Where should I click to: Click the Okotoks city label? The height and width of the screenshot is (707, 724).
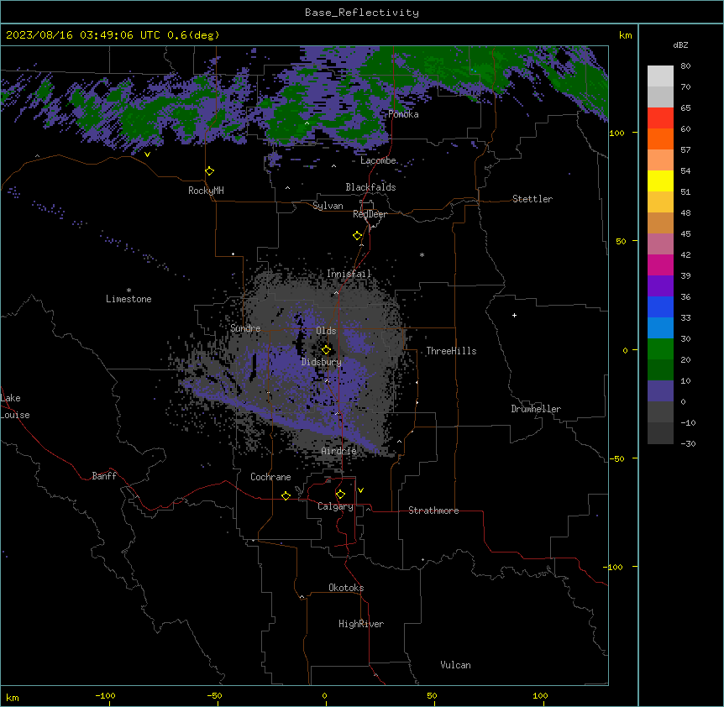pyautogui.click(x=346, y=588)
